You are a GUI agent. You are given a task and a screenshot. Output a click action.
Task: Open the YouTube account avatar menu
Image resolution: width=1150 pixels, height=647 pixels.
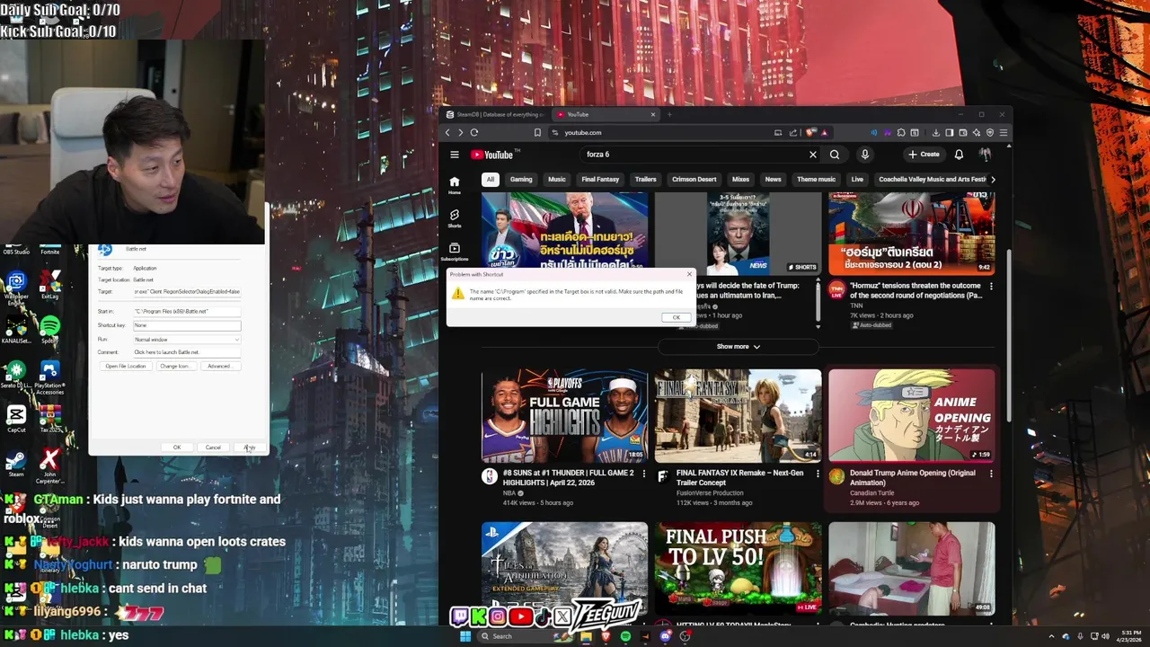pos(986,155)
